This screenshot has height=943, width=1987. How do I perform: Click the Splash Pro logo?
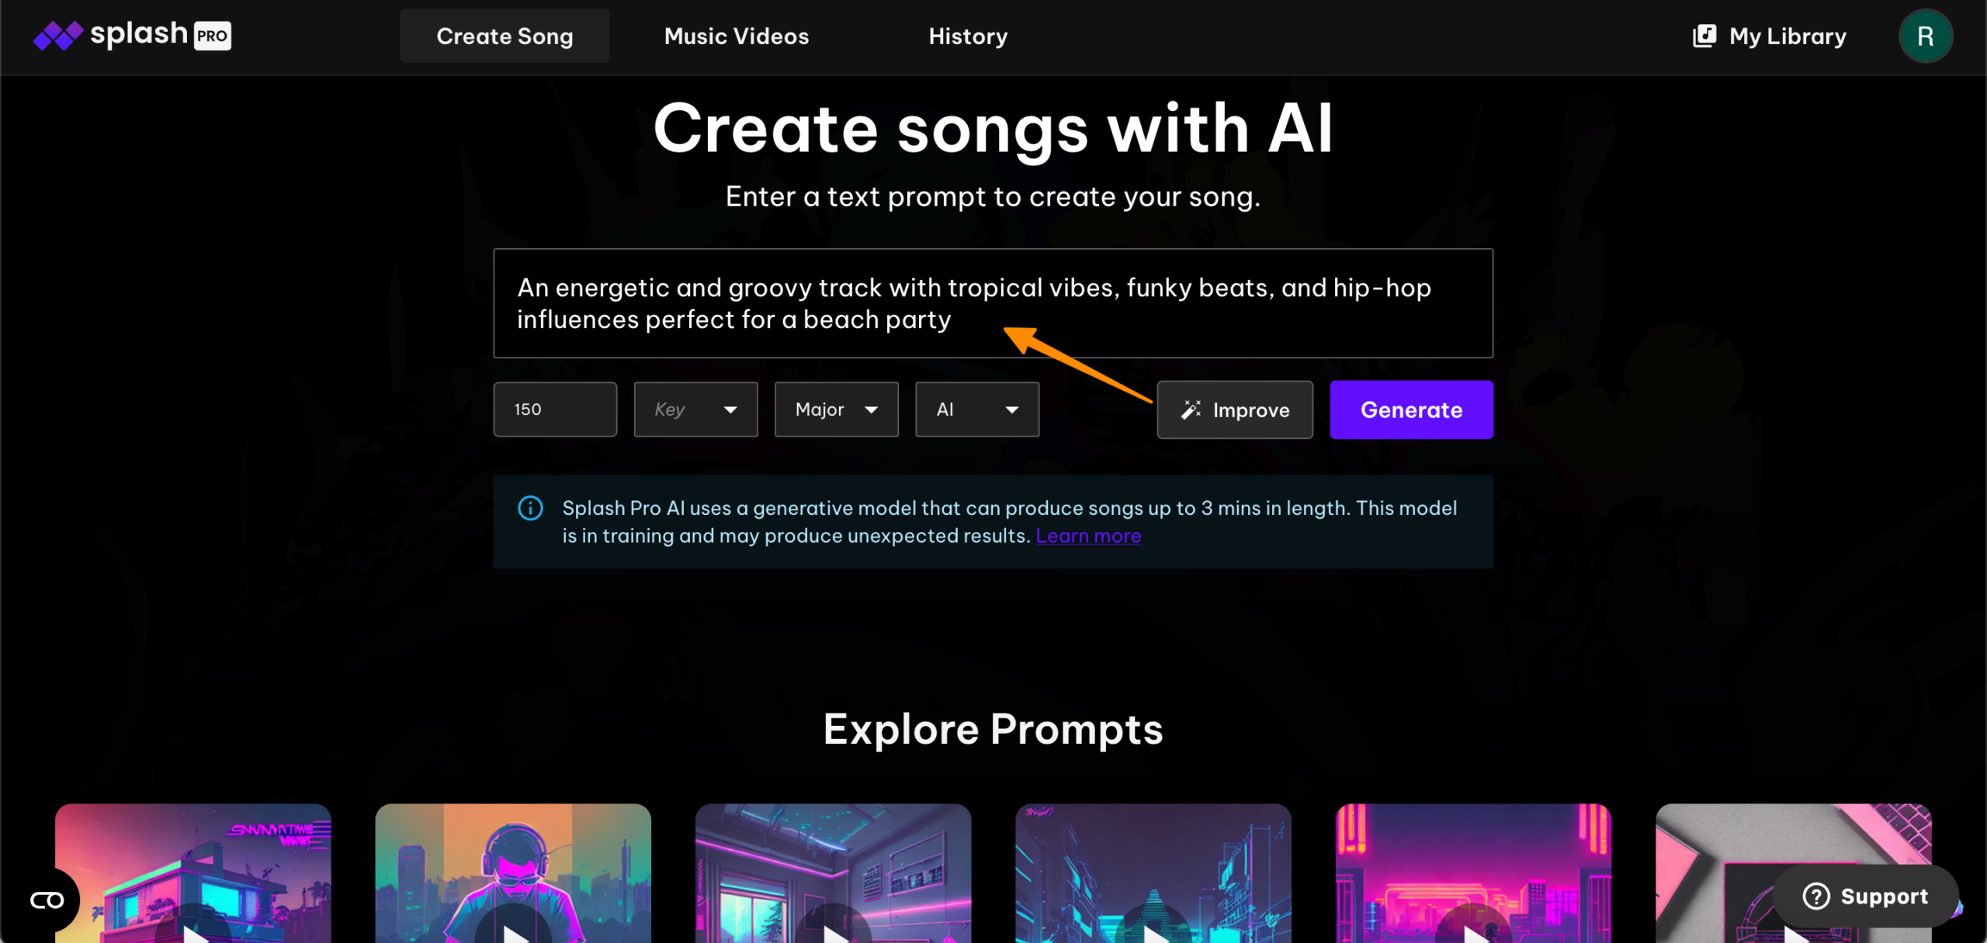[x=132, y=36]
